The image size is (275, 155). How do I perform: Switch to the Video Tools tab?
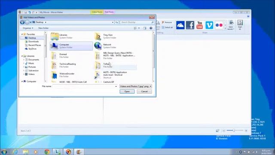(x=97, y=12)
